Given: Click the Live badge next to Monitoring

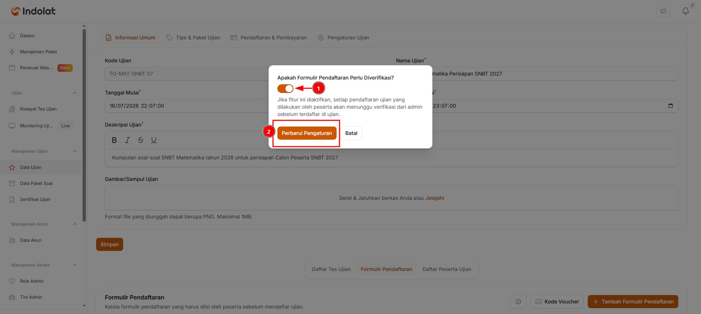Looking at the screenshot, I should tap(65, 126).
